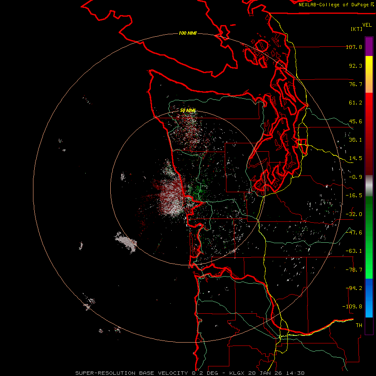
Task: Click the purple color band in velocity scale
Action: point(369,46)
